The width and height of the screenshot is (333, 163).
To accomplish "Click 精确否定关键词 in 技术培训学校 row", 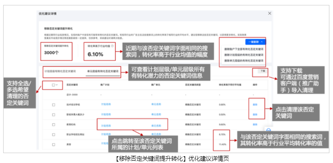I will click(193, 104).
